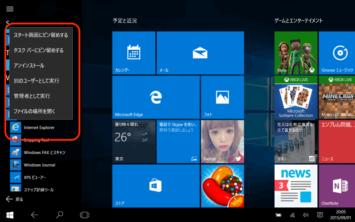The width and height of the screenshot is (355, 222).
Task: Click the search magnifier on the taskbar
Action: coord(59,215)
